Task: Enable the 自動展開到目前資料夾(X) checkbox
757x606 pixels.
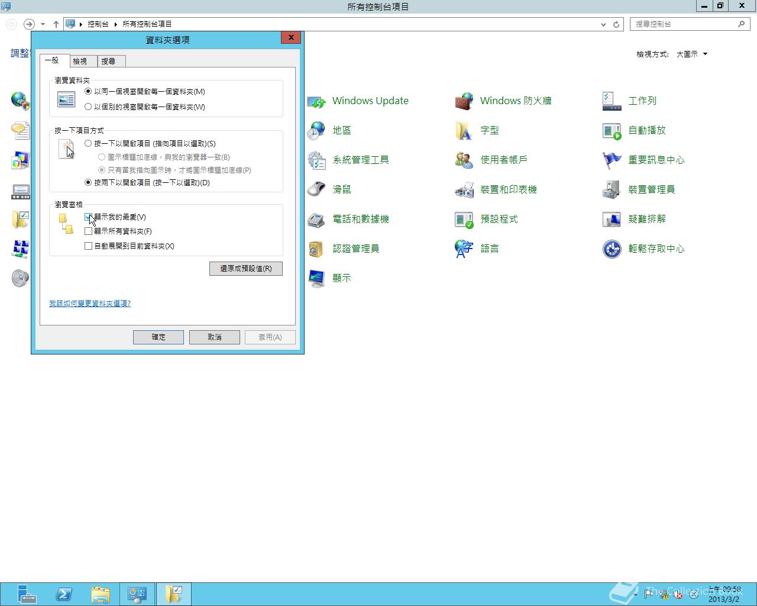Action: [x=88, y=246]
